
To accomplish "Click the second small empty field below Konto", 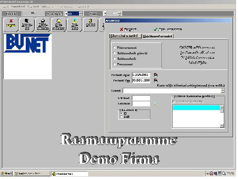I will [141, 104].
